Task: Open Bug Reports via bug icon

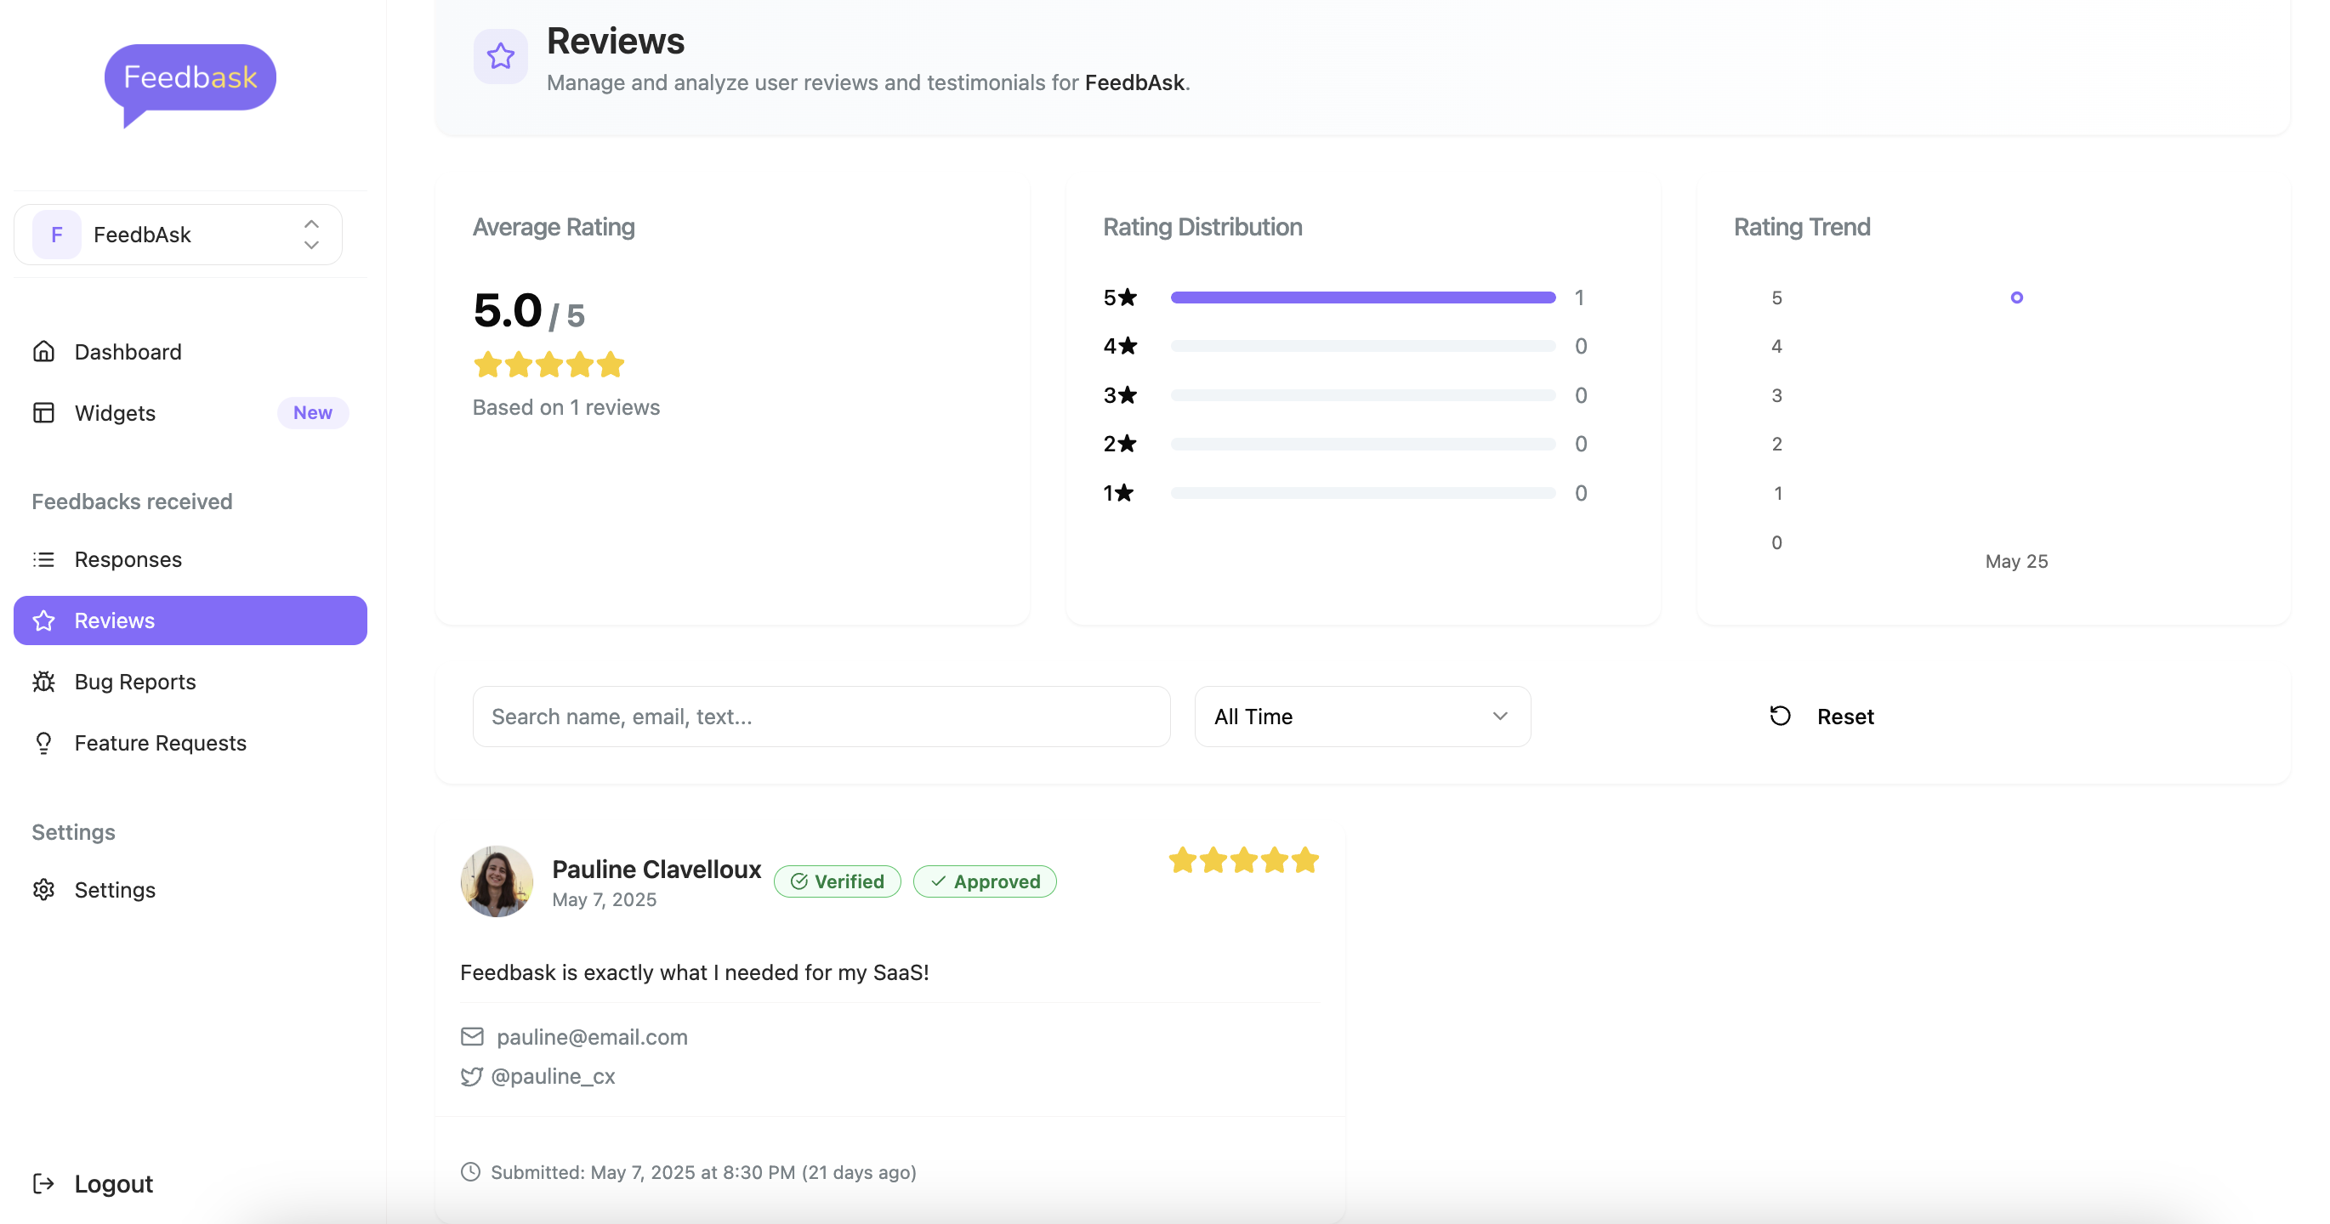Action: (x=44, y=681)
